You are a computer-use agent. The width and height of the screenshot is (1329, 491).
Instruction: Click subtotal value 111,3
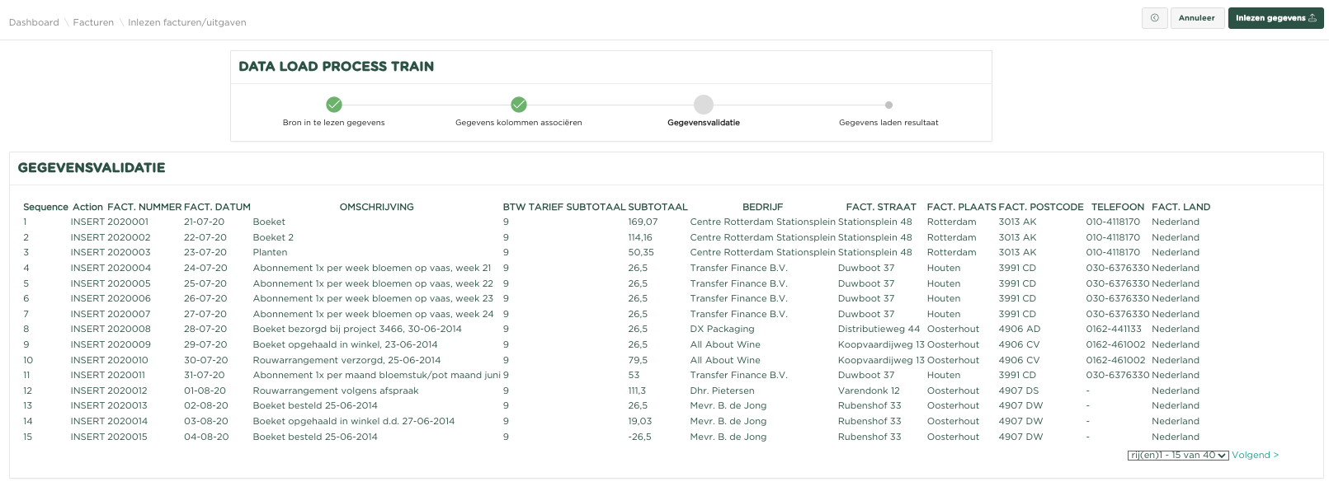coord(637,390)
